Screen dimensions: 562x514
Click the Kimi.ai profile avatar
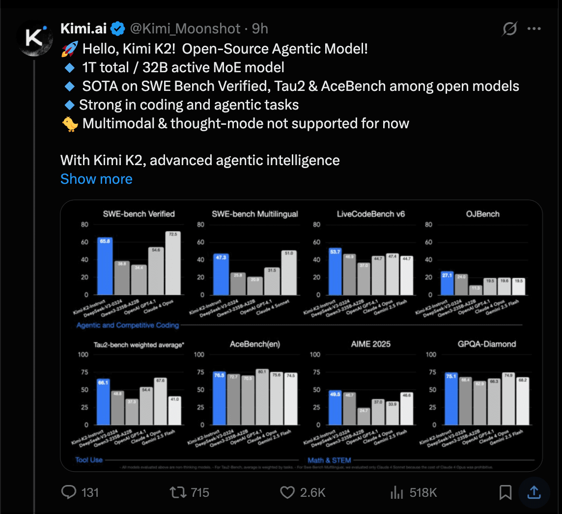pyautogui.click(x=35, y=38)
